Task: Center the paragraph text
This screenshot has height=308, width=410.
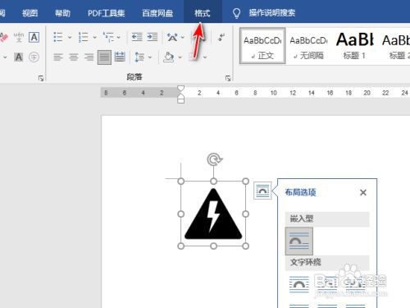Action: click(x=74, y=57)
